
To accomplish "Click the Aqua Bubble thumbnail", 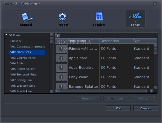I will pyautogui.click(x=61, y=68).
